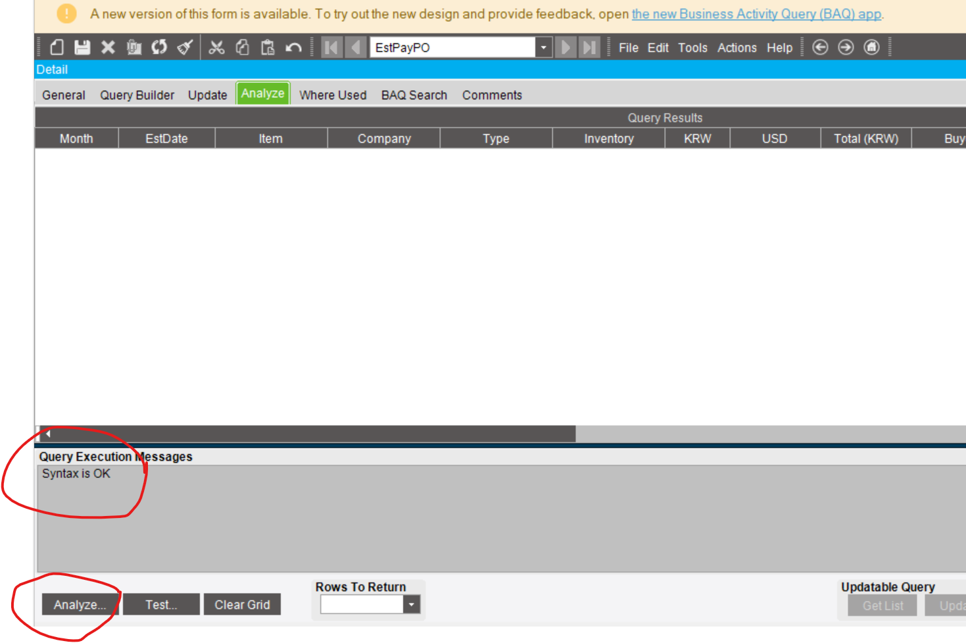966x643 pixels.
Task: Click the Get List button
Action: [x=882, y=605]
